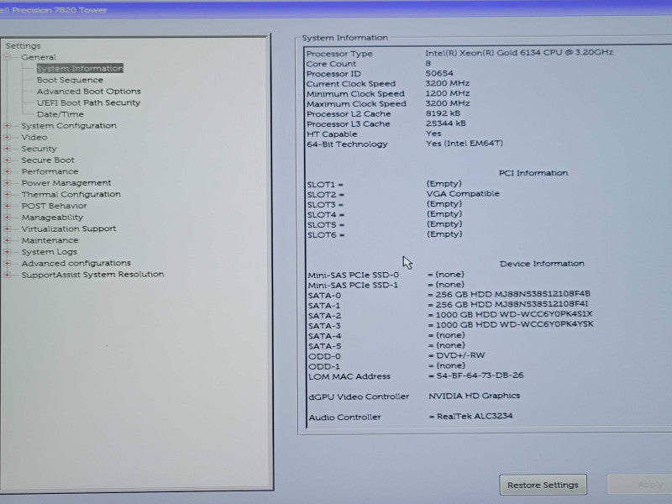This screenshot has width=672, height=504.
Task: Expand the Advanced configurations group
Action: 8,263
